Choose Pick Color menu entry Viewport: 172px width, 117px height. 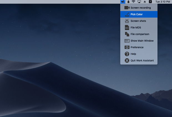[139, 14]
